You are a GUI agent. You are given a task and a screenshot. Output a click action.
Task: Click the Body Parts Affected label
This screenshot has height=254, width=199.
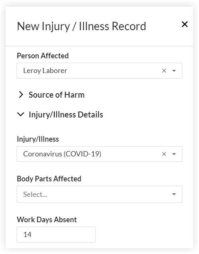point(49,179)
